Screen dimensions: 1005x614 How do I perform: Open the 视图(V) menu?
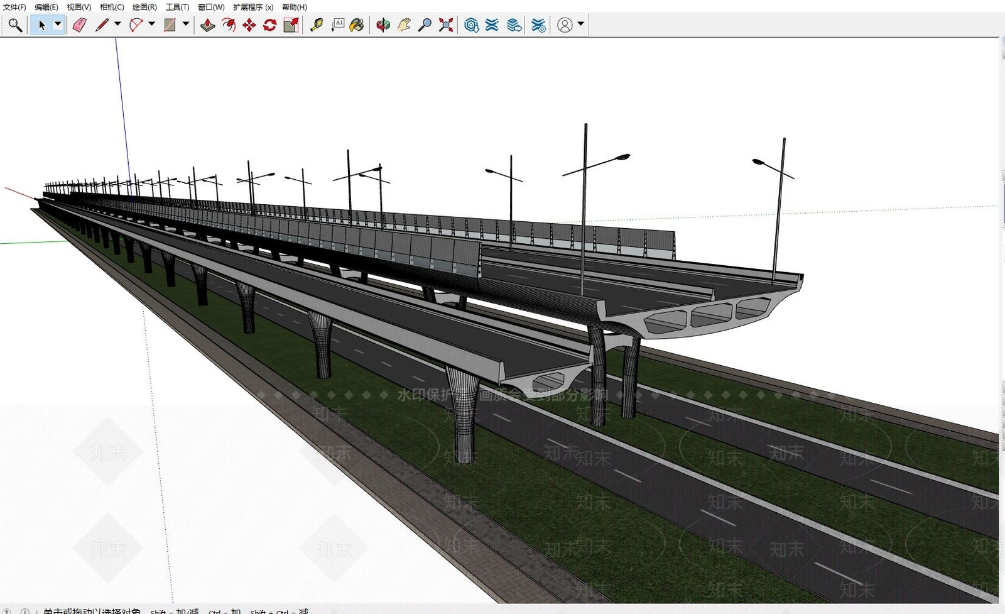coord(79,7)
